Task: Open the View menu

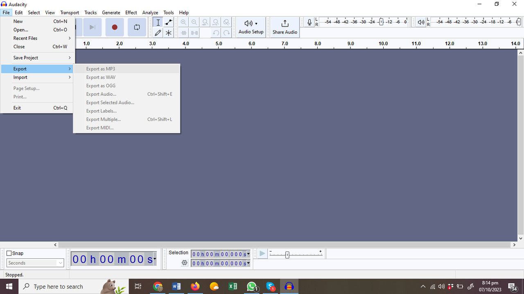Action: click(50, 12)
